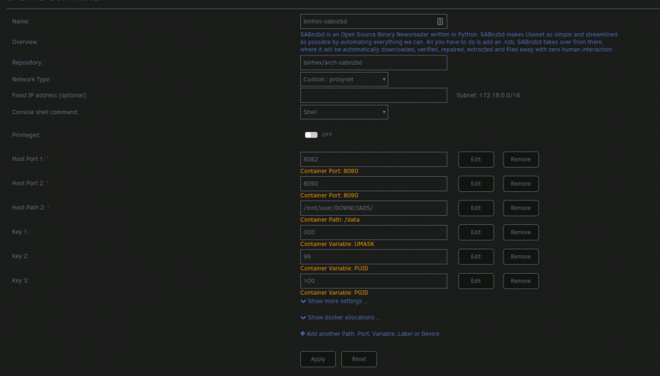Edit the UMASK variable Key 1
This screenshot has height=376, width=660.
click(476, 233)
